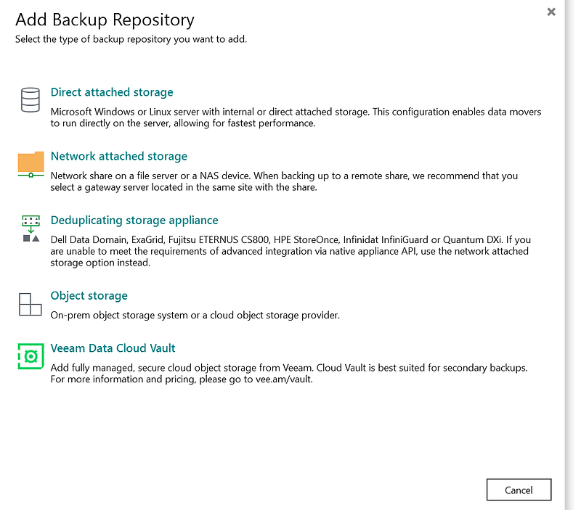The width and height of the screenshot is (581, 510).
Task: Close the Add Backup Repository dialog
Action: click(551, 12)
